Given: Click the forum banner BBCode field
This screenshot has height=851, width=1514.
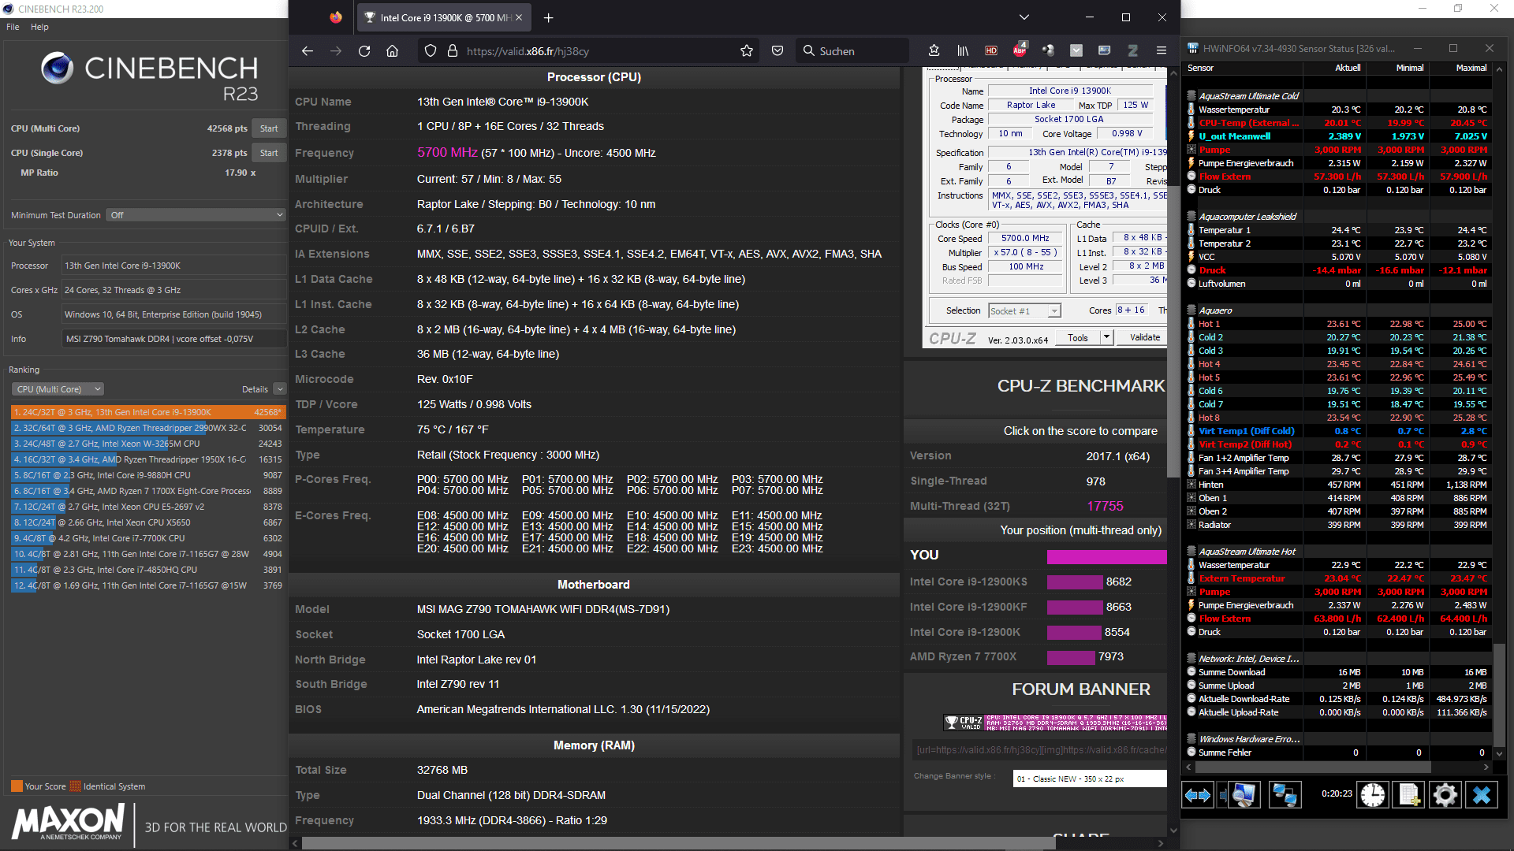Looking at the screenshot, I should point(1039,750).
